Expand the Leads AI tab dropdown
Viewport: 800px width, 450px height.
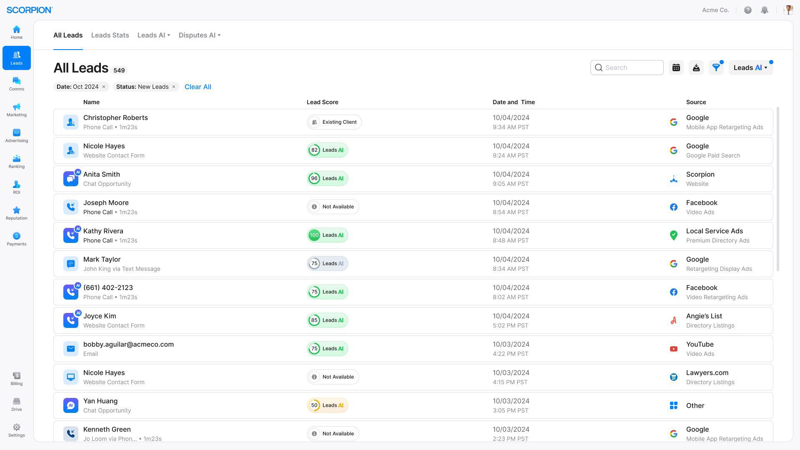(154, 35)
